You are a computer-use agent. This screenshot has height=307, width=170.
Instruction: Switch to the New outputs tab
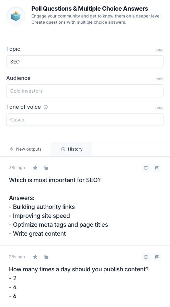[25, 149]
